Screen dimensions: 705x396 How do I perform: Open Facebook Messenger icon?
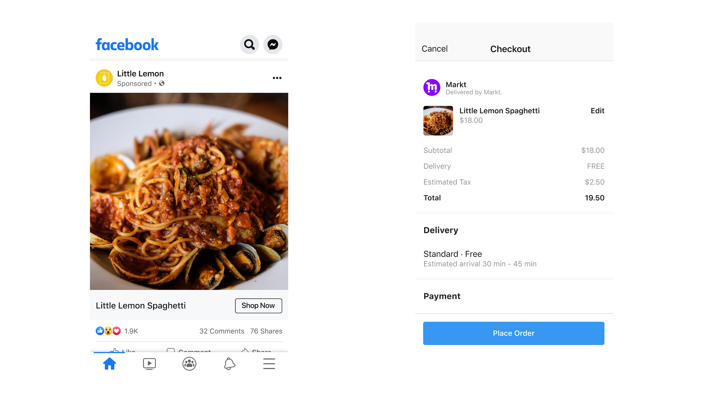tap(273, 45)
